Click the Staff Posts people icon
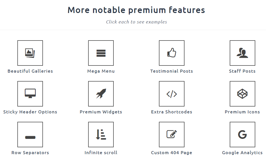 coord(242,53)
